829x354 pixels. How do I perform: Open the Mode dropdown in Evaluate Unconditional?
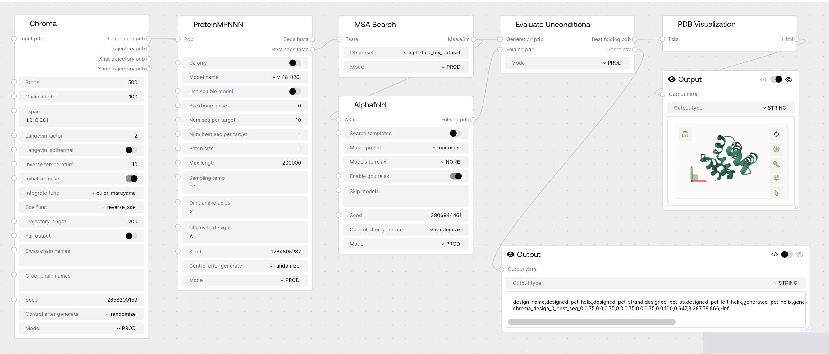(x=612, y=63)
